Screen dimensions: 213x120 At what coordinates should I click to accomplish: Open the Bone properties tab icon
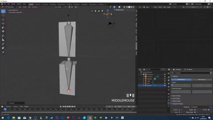[x=169, y=106]
